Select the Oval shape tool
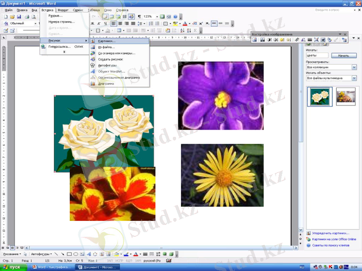Screen dimensions: 362x271 coord(76,255)
